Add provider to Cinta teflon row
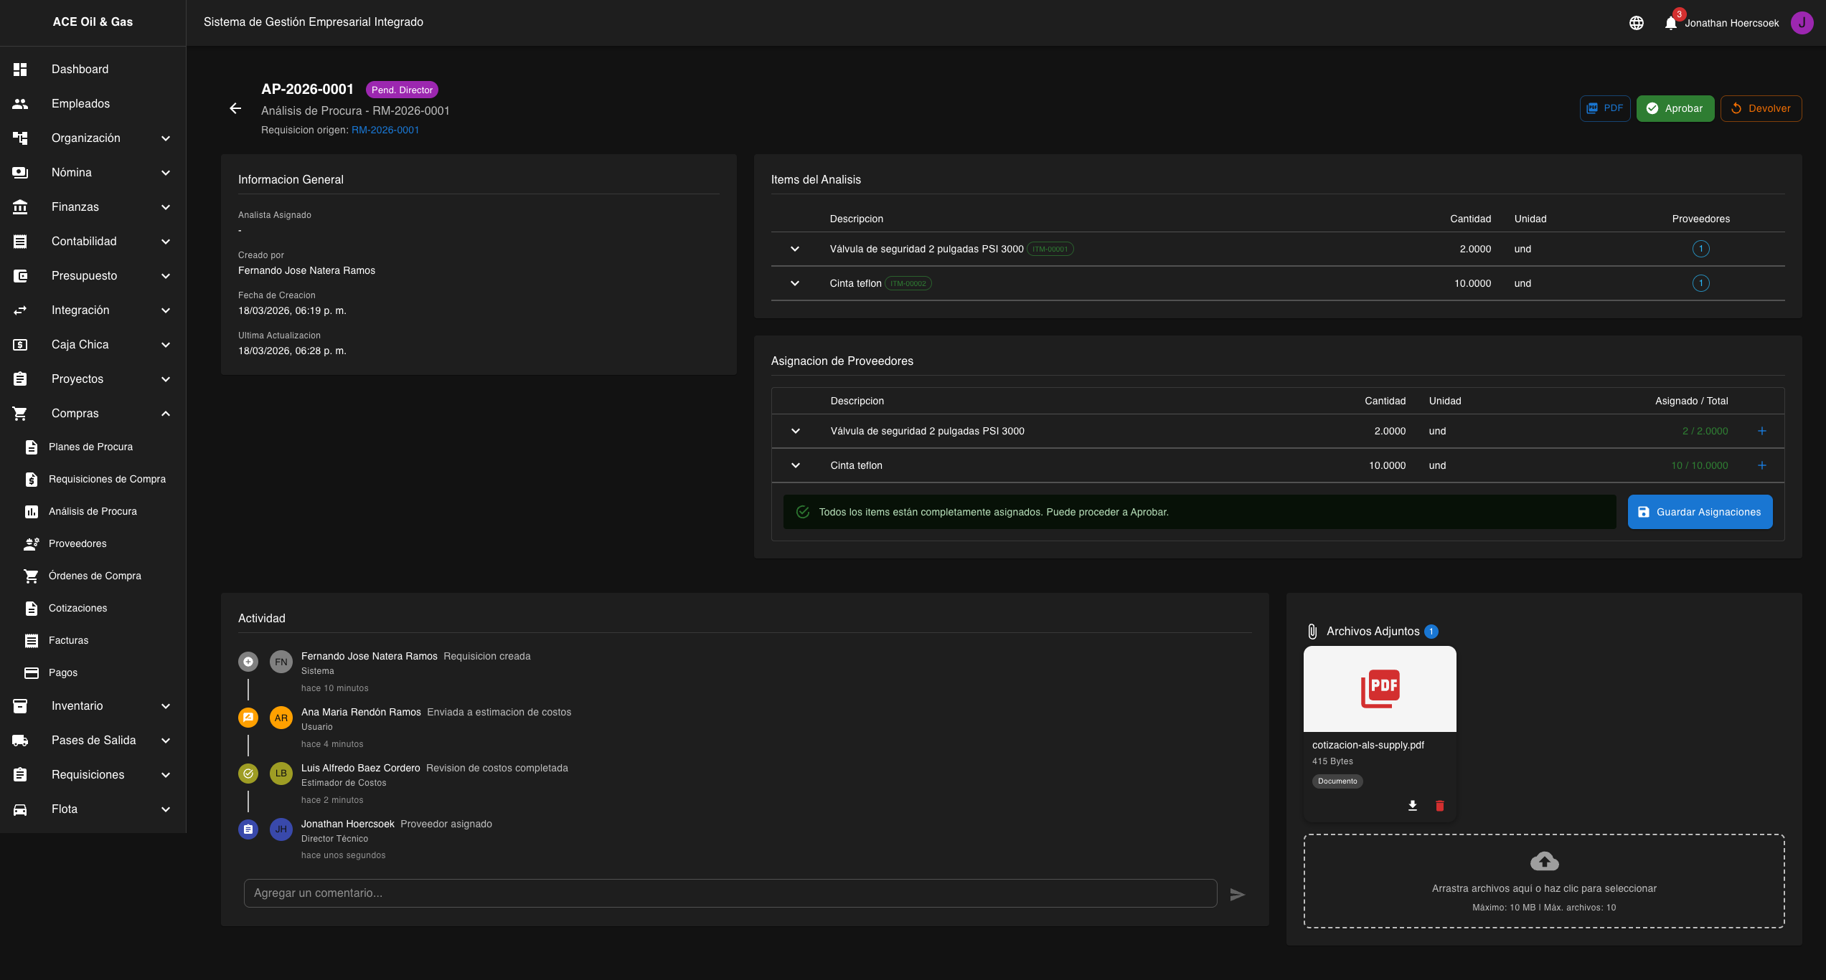 tap(1761, 465)
